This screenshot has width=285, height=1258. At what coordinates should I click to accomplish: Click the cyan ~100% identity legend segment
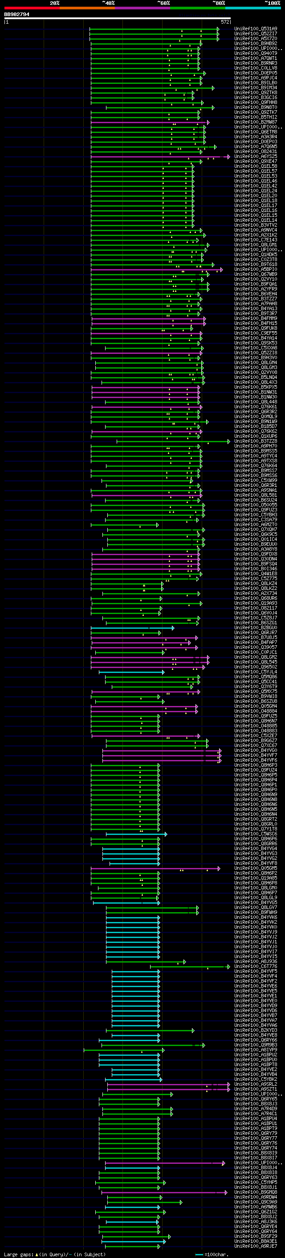(x=253, y=8)
